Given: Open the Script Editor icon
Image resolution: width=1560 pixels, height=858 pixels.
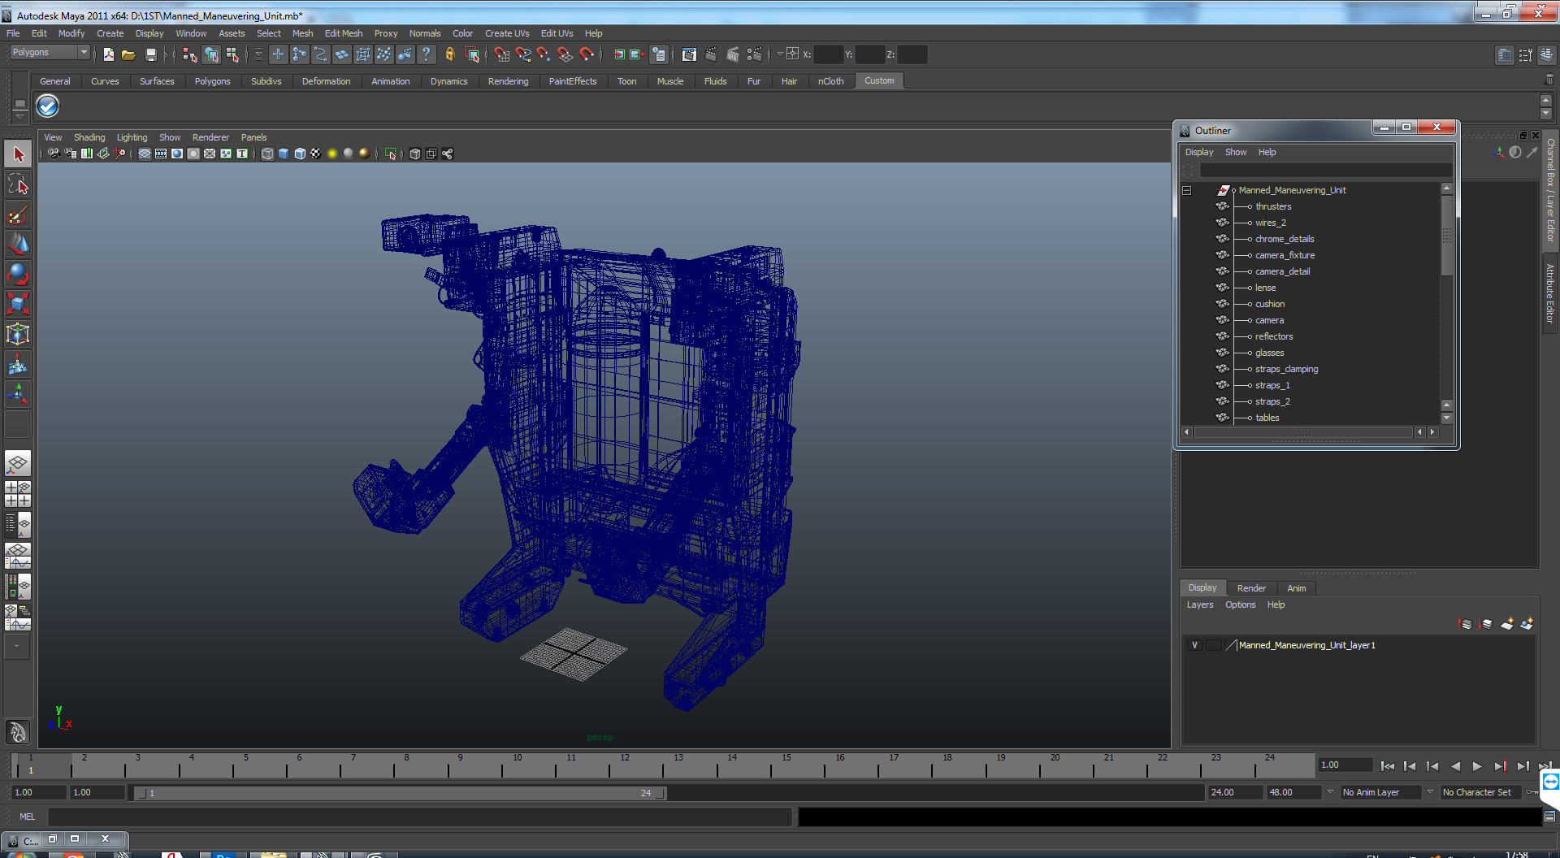Looking at the screenshot, I should tap(1550, 817).
